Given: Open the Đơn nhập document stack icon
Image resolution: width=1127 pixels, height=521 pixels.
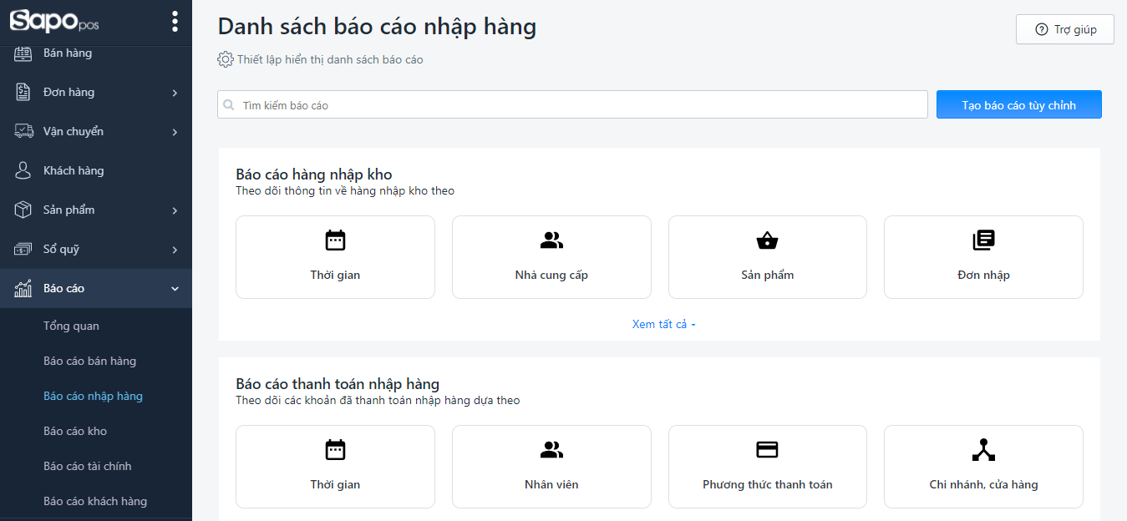Looking at the screenshot, I should (983, 240).
